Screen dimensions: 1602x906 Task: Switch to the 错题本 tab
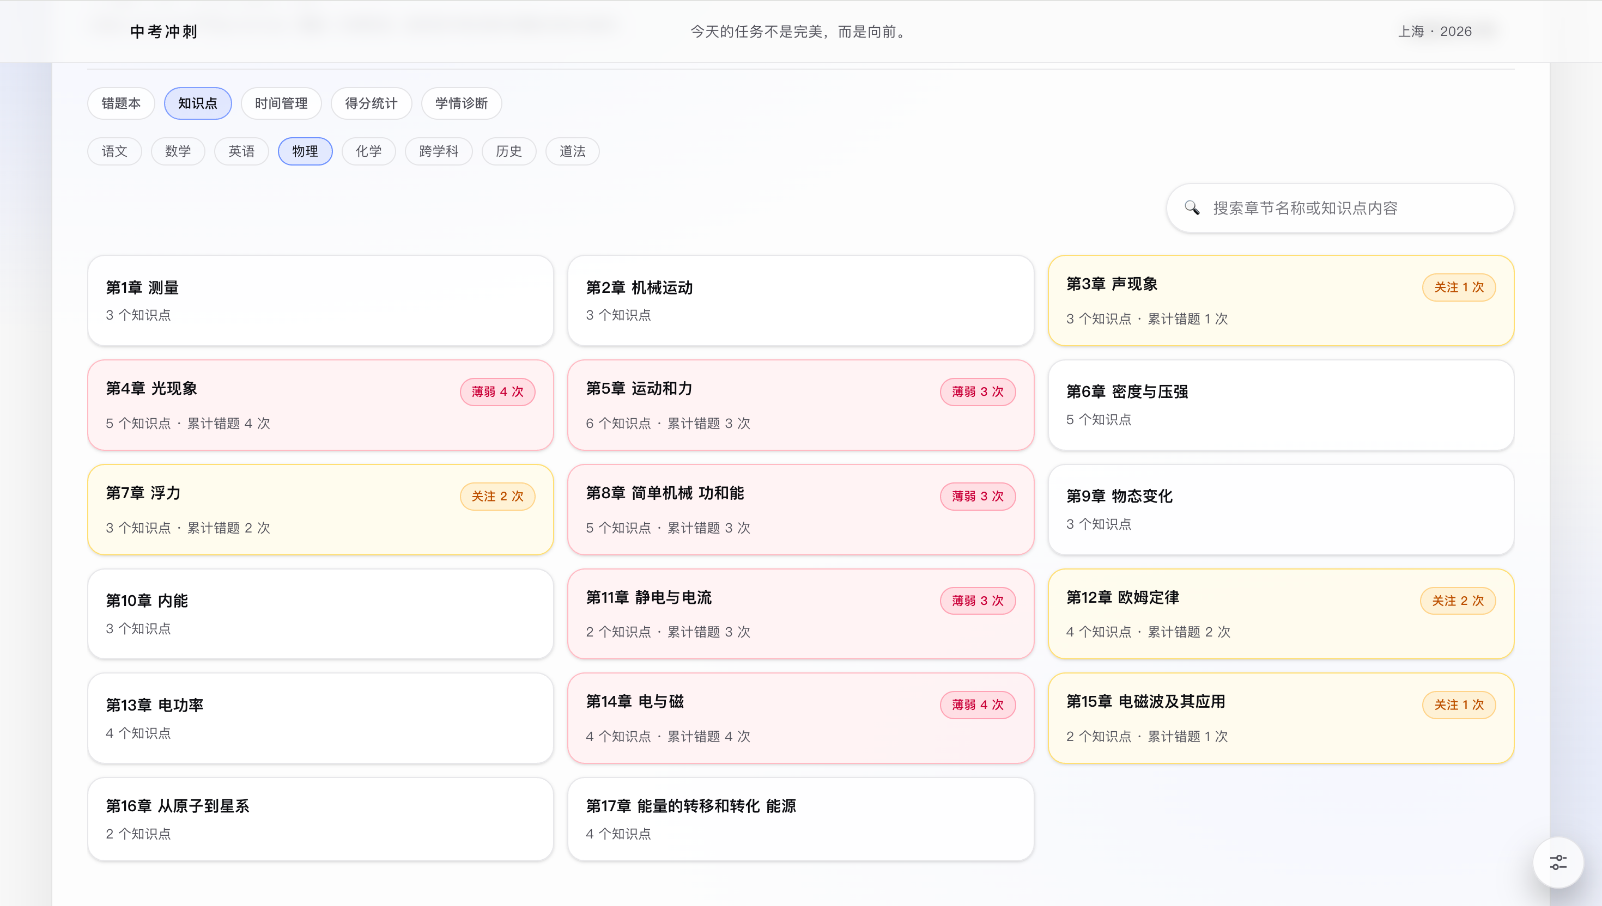click(x=121, y=103)
